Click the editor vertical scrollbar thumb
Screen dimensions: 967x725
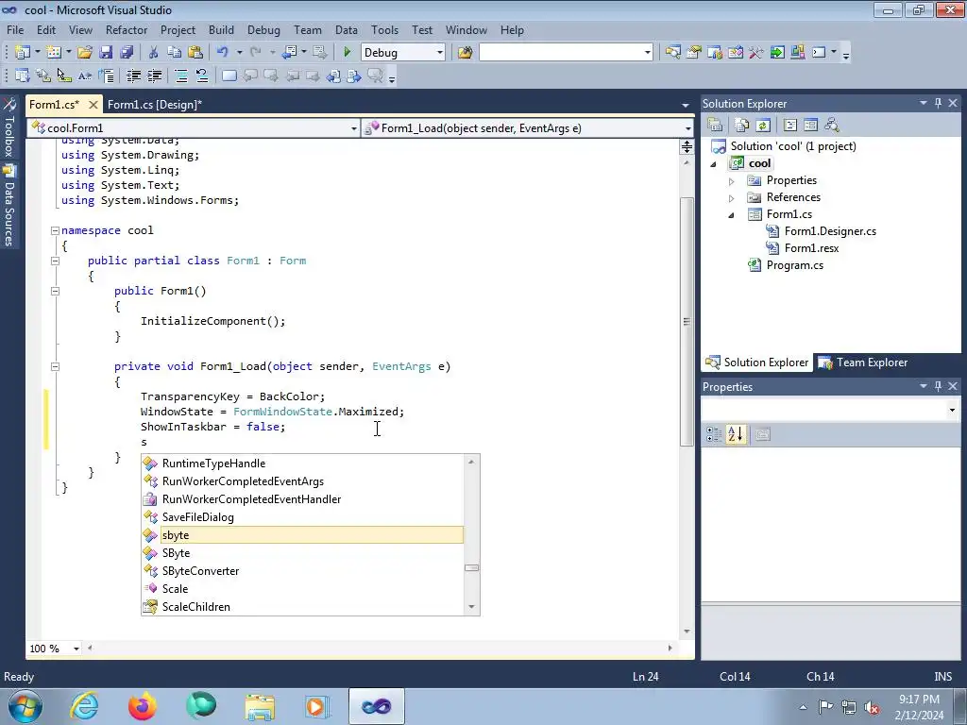click(x=687, y=321)
